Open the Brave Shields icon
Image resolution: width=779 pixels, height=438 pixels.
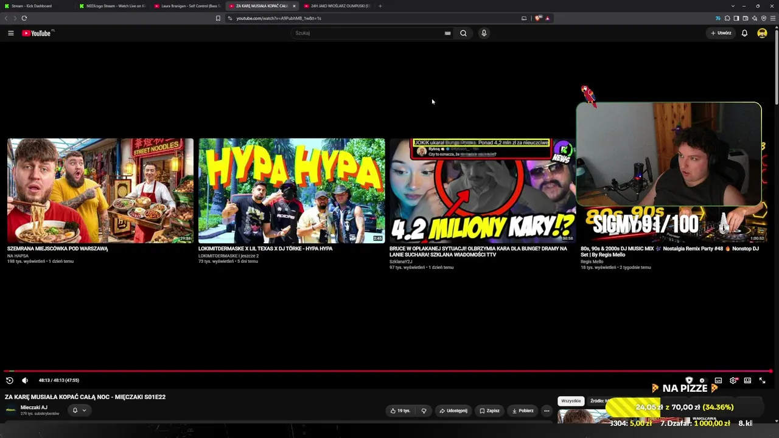[x=538, y=18]
